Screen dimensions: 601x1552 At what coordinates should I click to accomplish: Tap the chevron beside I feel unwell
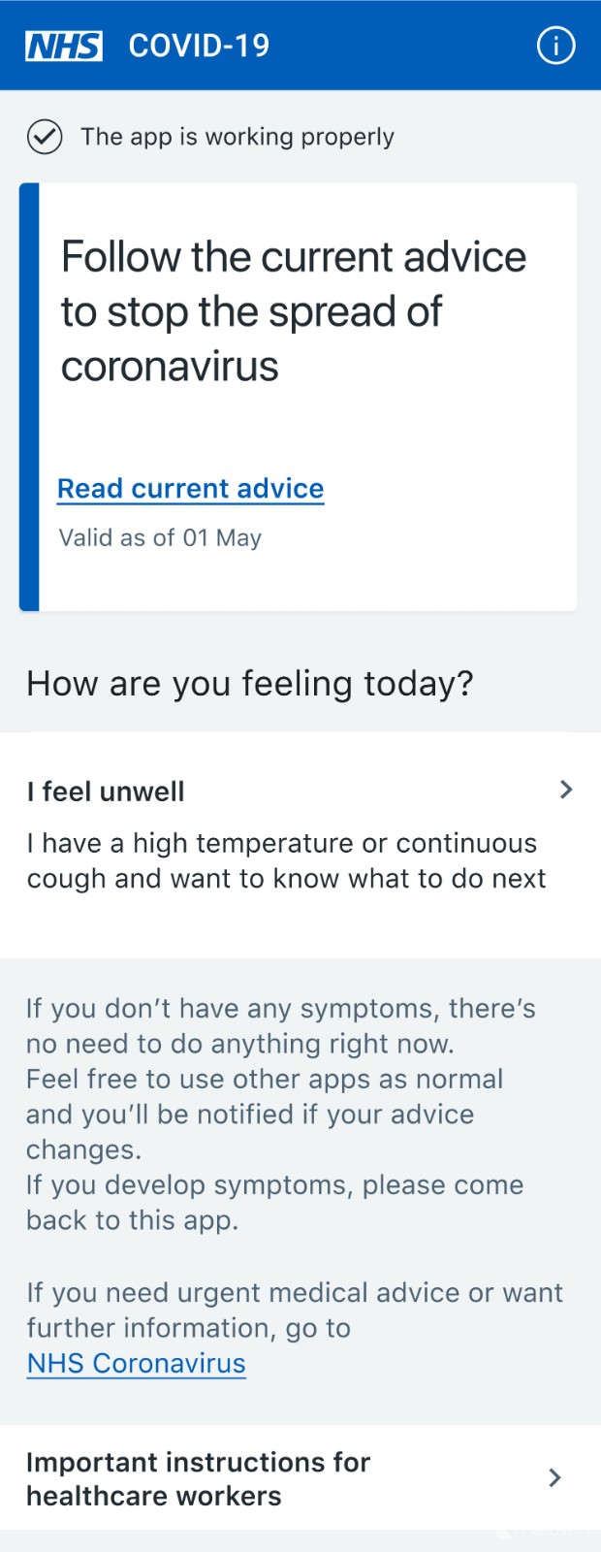[566, 790]
